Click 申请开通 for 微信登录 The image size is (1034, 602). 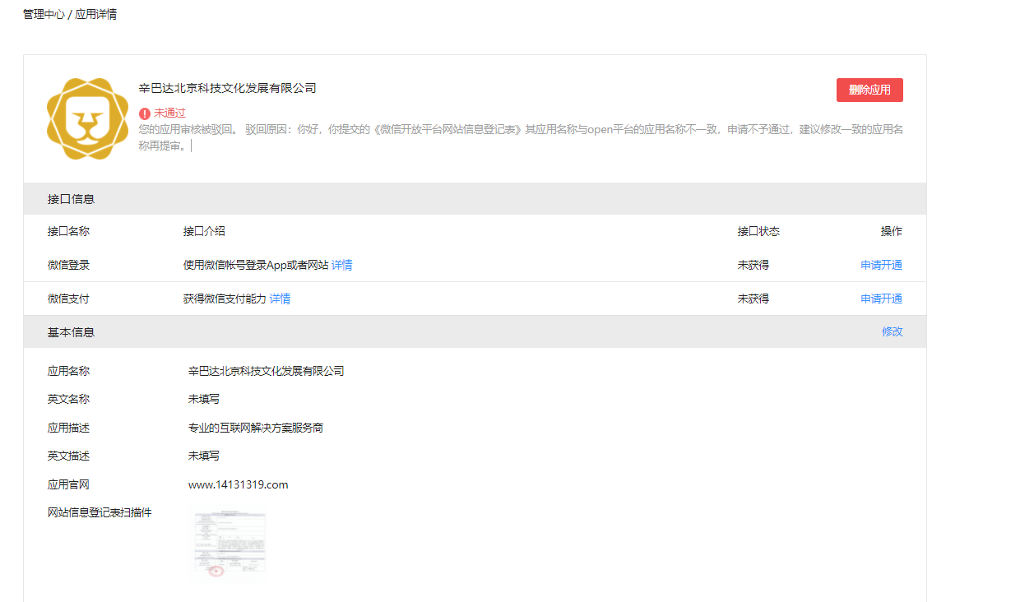click(x=882, y=265)
